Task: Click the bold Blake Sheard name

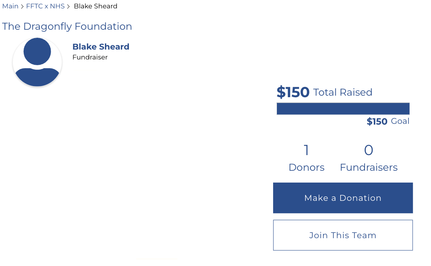Action: (101, 47)
